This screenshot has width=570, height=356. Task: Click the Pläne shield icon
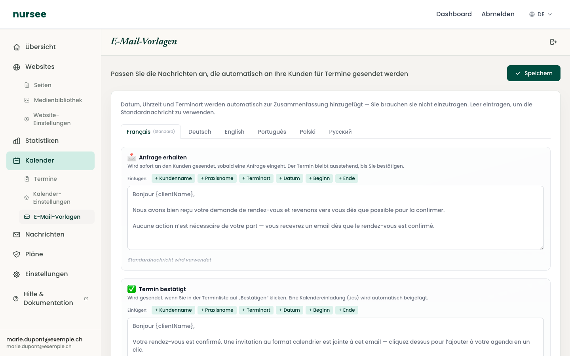pyautogui.click(x=17, y=254)
